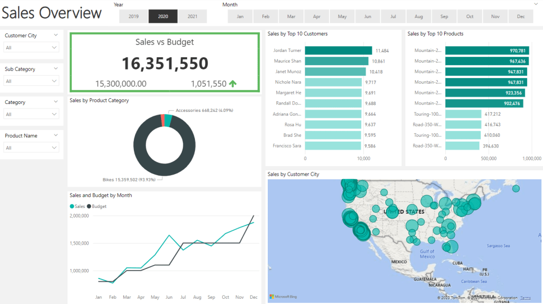Toggle the 2021 year slicer button
Screen dimensions: 543x304
192,16
